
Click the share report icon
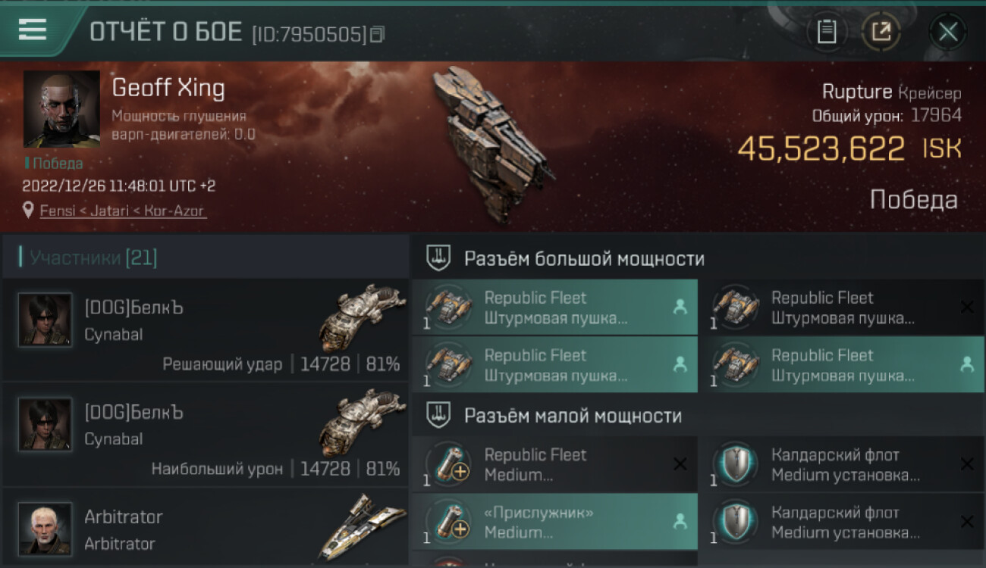[881, 32]
